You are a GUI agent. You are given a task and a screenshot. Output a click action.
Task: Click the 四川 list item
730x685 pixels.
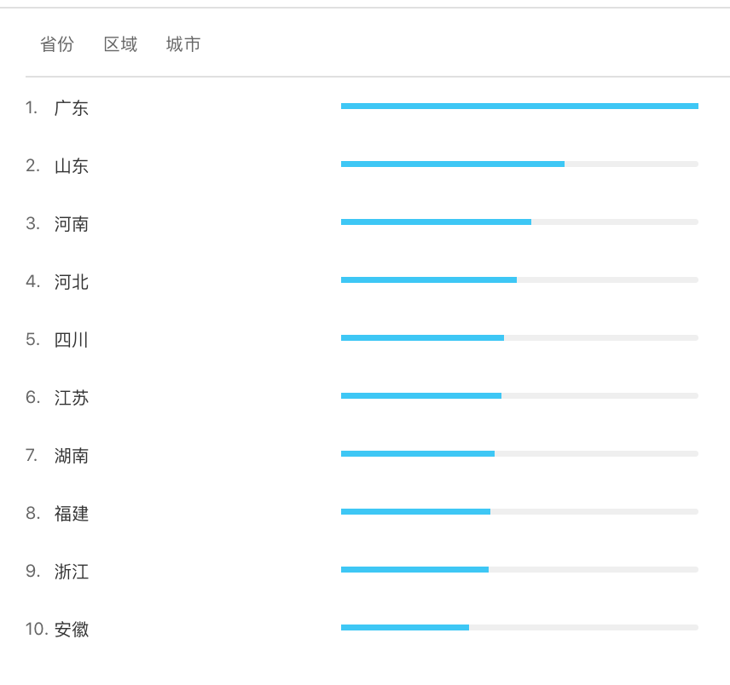(72, 340)
